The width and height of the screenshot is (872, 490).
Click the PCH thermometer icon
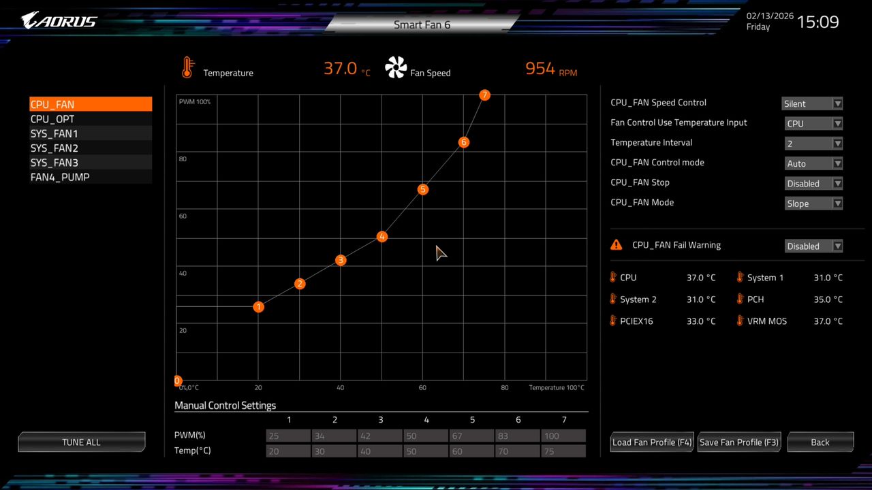[740, 299]
